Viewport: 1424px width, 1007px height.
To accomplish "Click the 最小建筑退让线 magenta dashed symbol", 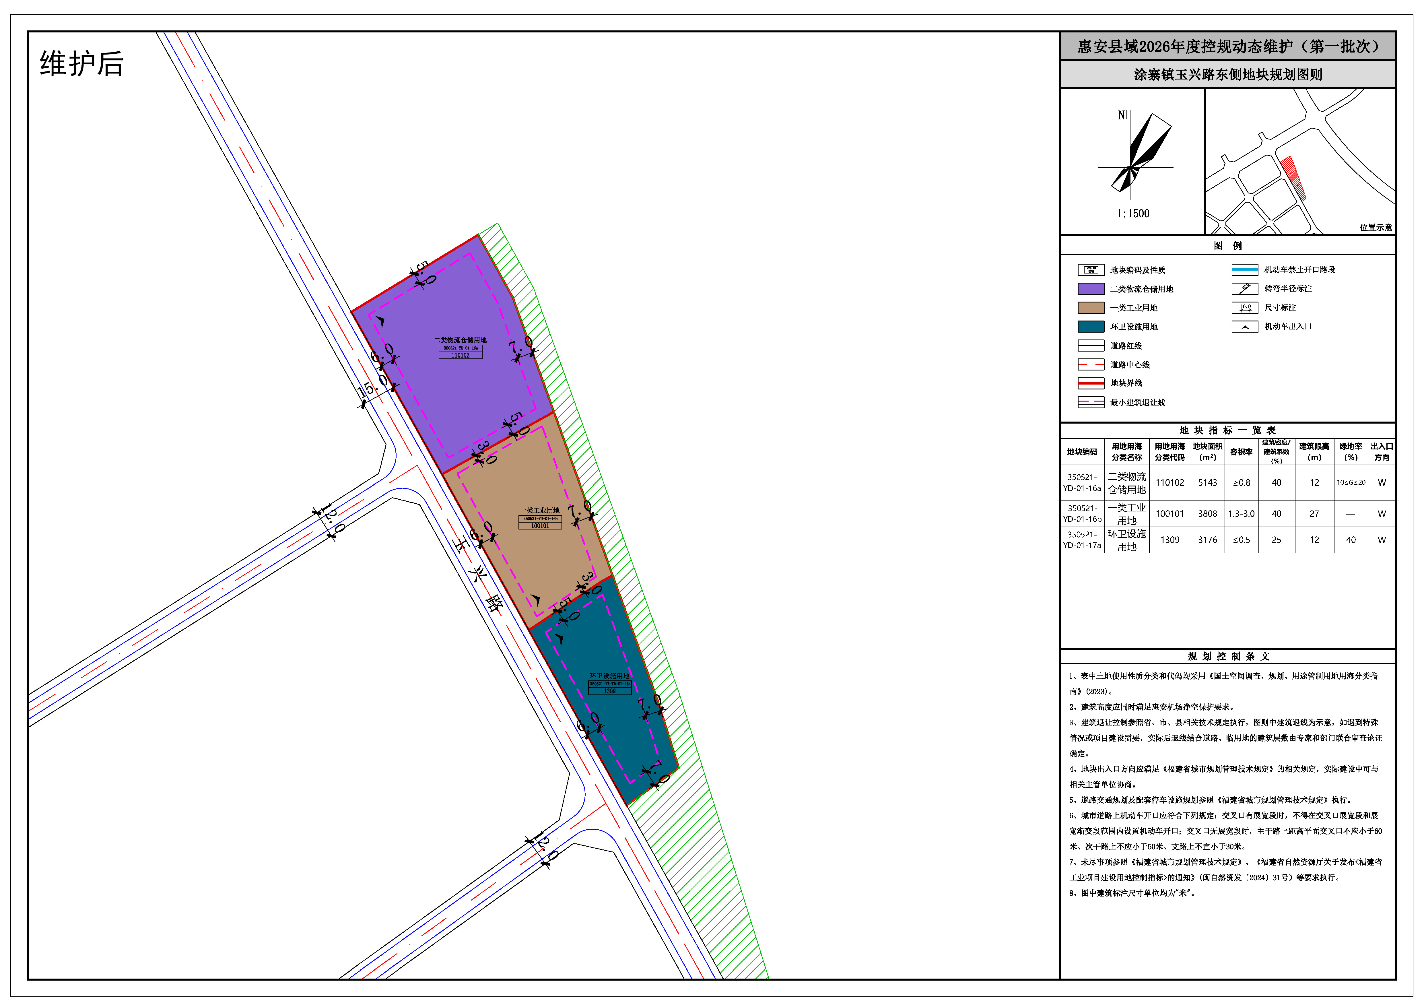I will pos(1090,403).
